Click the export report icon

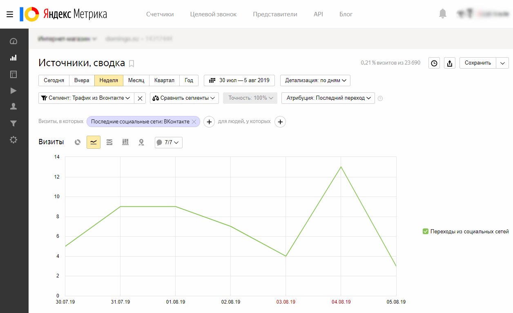pos(450,63)
